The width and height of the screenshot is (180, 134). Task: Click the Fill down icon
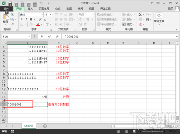click(x=140, y=19)
